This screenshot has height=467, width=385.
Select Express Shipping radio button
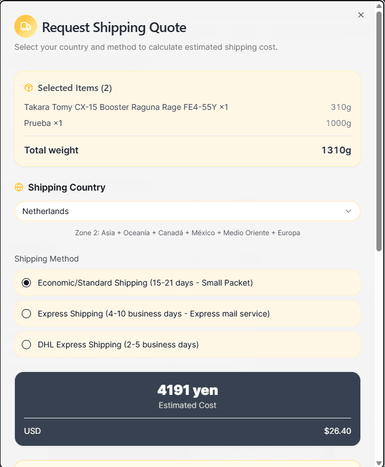tap(26, 314)
